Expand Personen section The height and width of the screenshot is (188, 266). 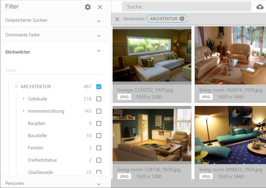click(x=99, y=184)
